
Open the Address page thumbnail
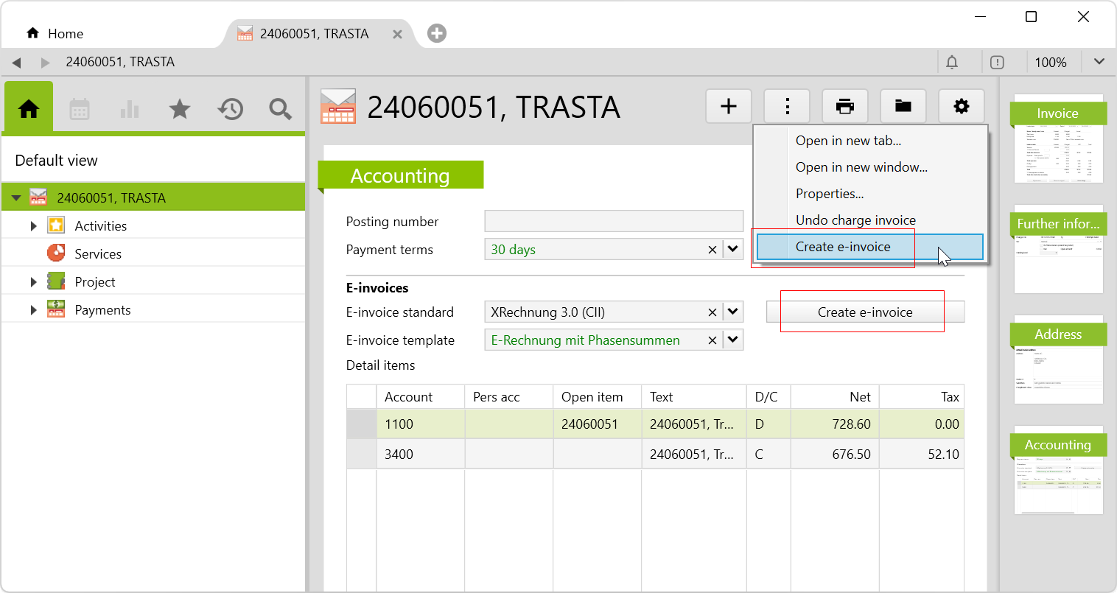1058,361
